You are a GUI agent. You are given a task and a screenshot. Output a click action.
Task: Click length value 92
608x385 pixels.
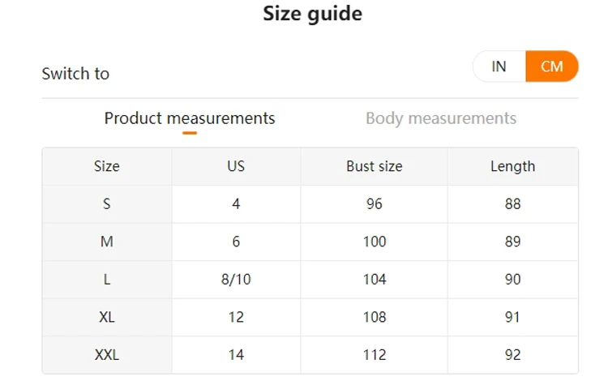[512, 355]
